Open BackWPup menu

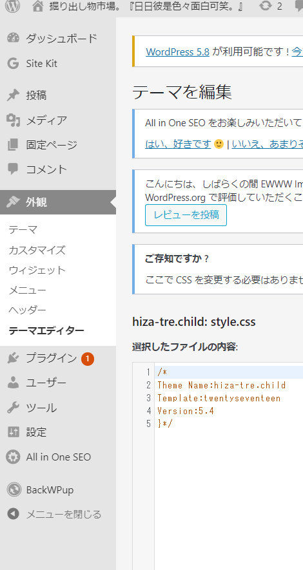(50, 490)
